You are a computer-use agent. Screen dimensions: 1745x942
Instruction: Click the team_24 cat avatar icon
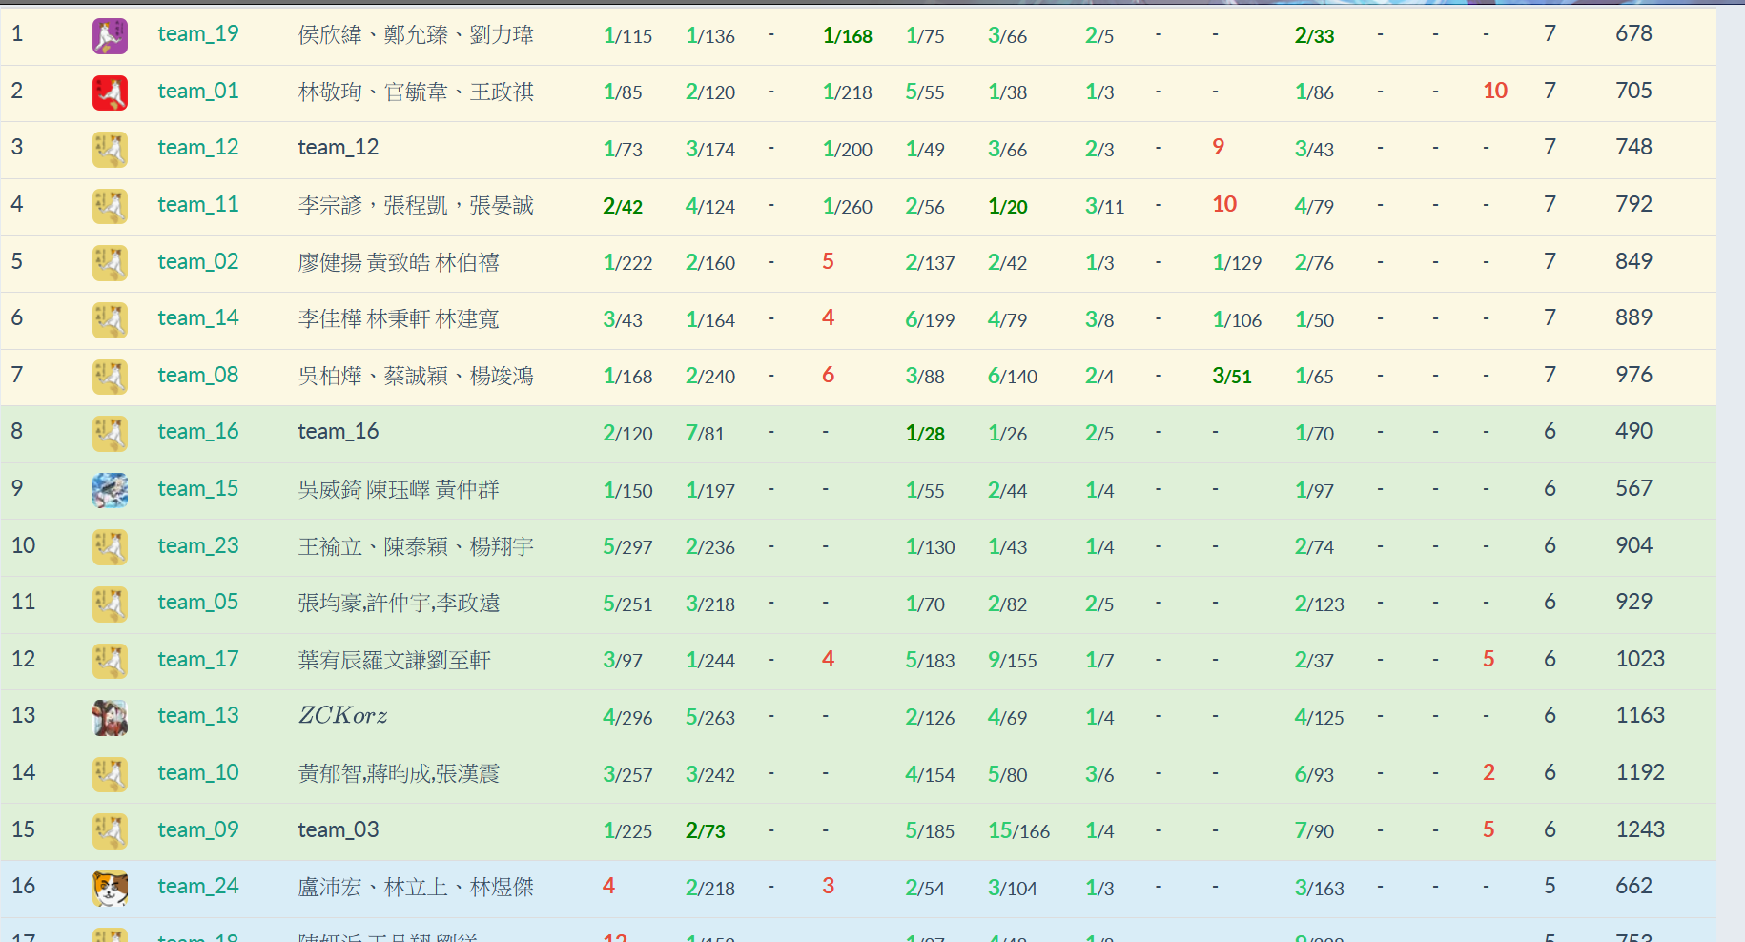pos(110,889)
